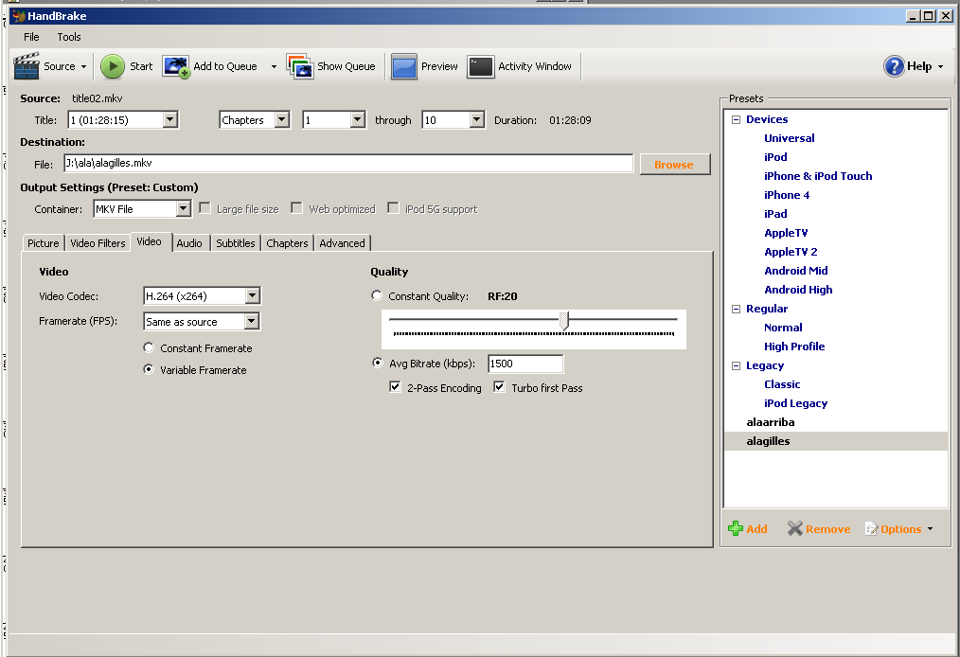The height and width of the screenshot is (657, 960).
Task: Select the Android High preset
Action: 798,290
